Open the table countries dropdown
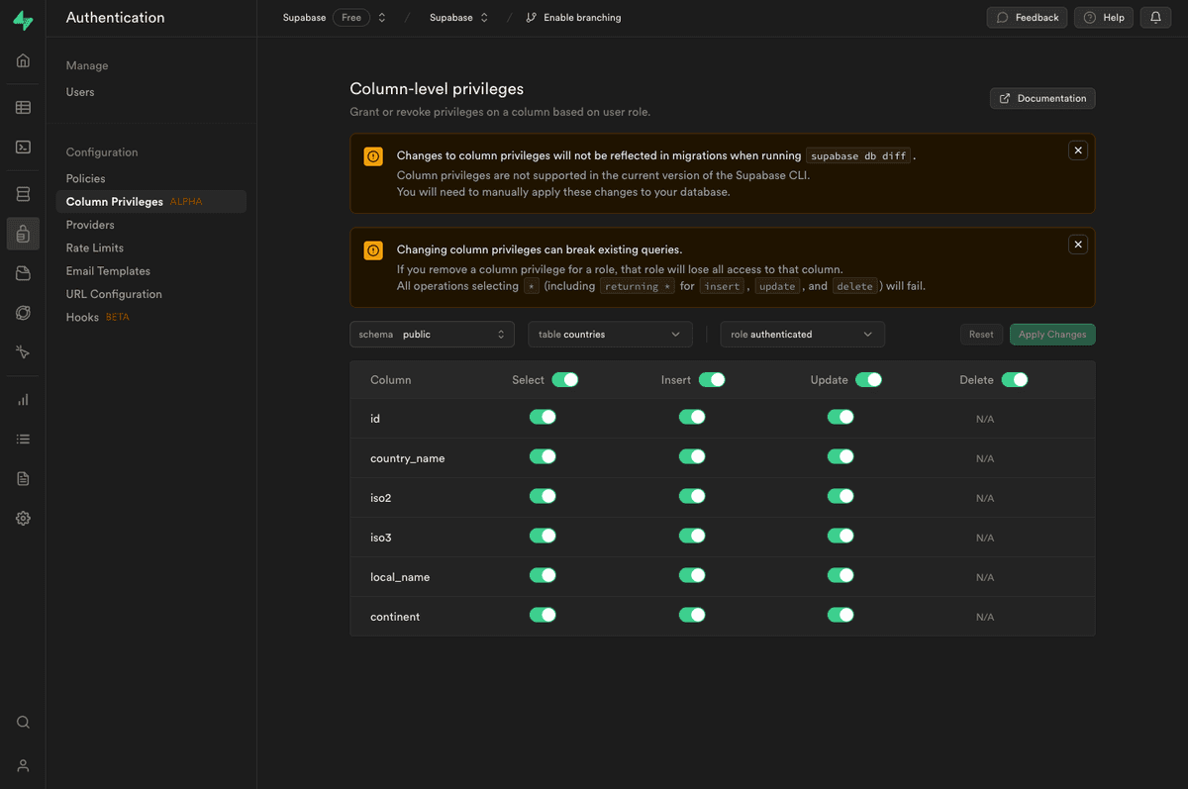The width and height of the screenshot is (1188, 789). (x=609, y=334)
